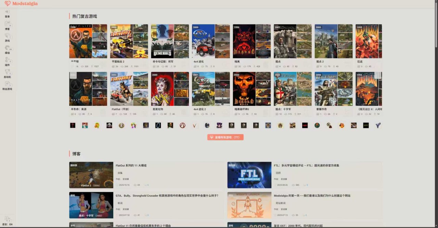This screenshot has height=228, width=438.
Task: Open blog post Modstalgia 的第一天
Action: coord(312,196)
